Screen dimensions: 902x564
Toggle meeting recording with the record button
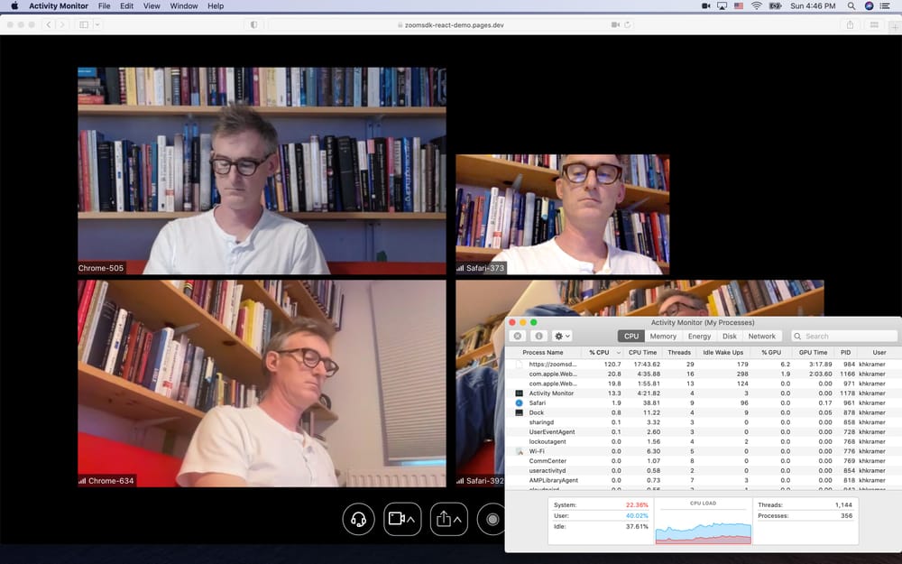[x=490, y=519]
